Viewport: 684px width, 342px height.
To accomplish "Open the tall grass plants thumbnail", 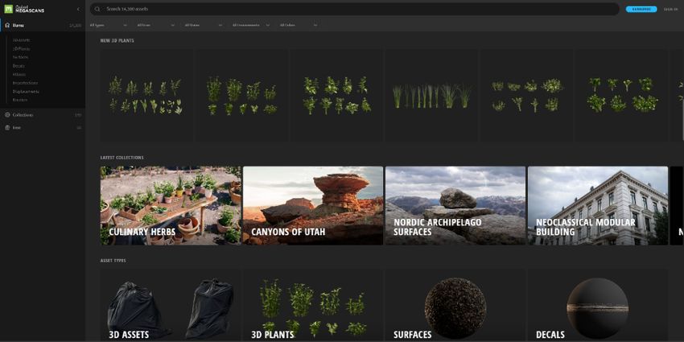I will 431,95.
